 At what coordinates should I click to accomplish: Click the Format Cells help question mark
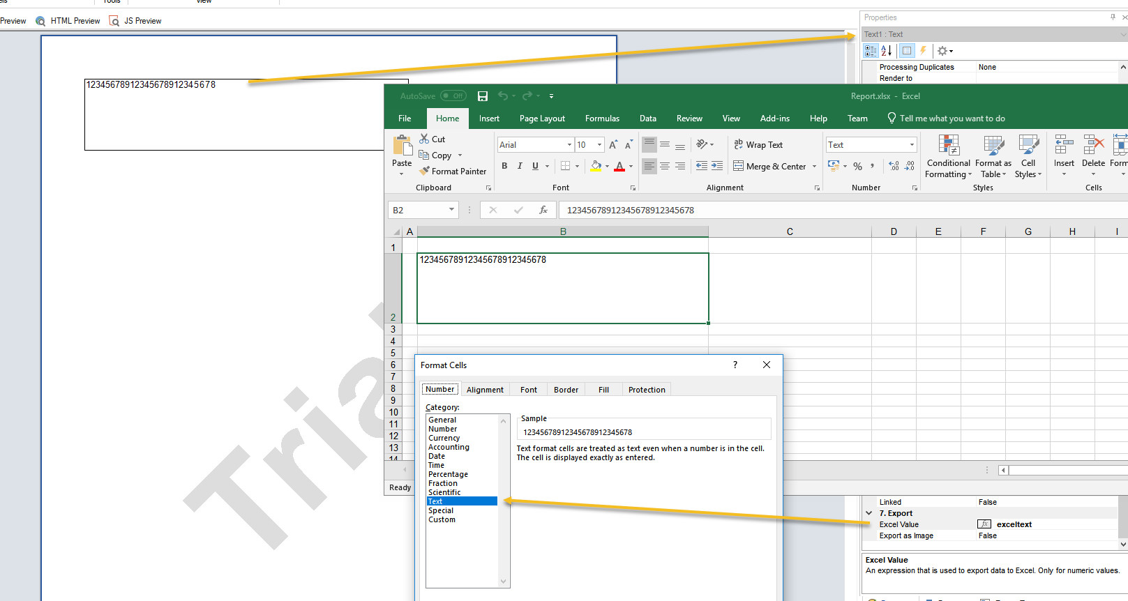coord(735,365)
